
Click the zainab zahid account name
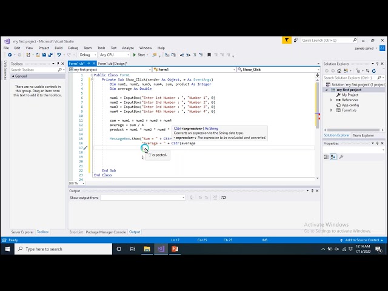[x=364, y=48]
